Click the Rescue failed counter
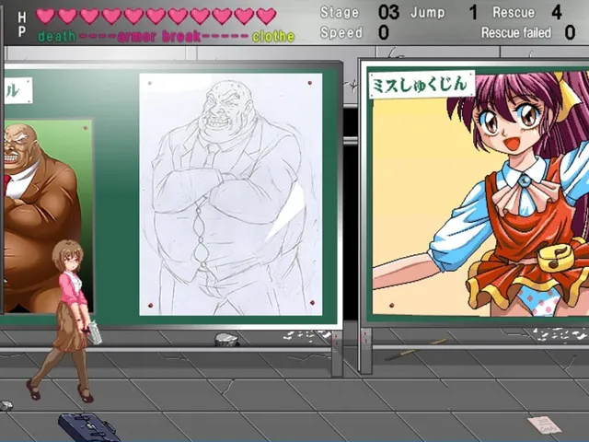 click(x=527, y=33)
